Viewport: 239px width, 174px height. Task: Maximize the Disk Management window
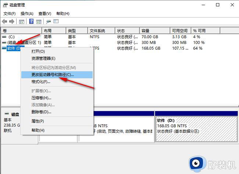pyautogui.click(x=218, y=5)
